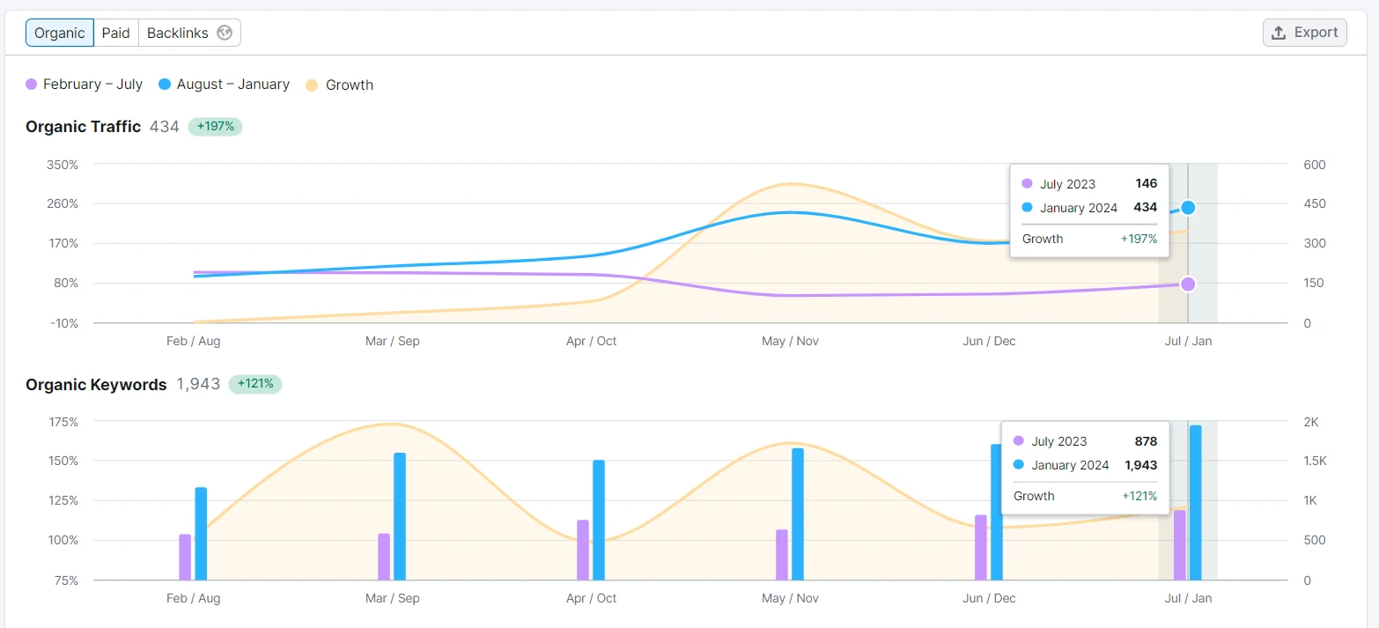Image resolution: width=1379 pixels, height=628 pixels.
Task: Click the blue August – January legend dot
Action: tap(165, 85)
